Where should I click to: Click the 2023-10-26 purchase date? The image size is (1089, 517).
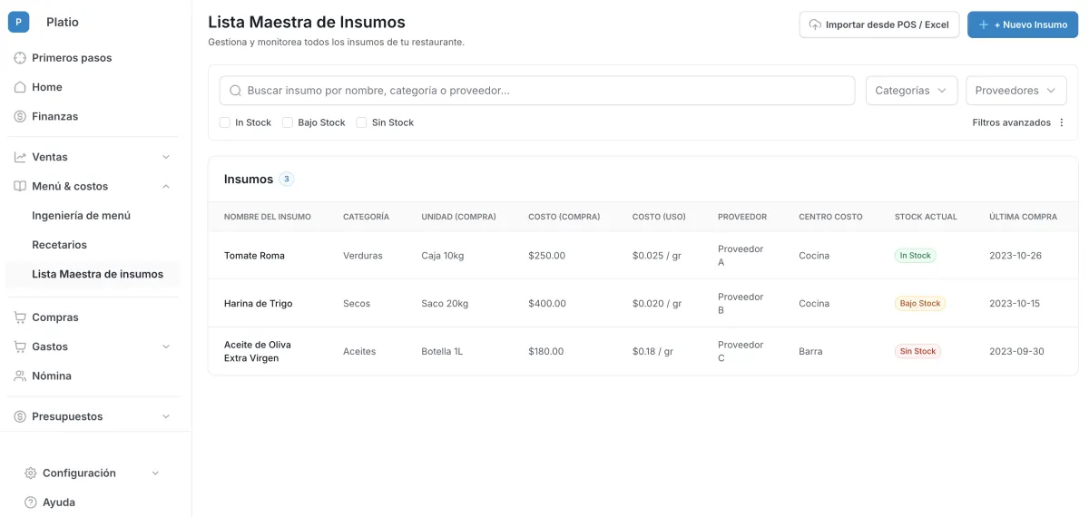pyautogui.click(x=1015, y=256)
